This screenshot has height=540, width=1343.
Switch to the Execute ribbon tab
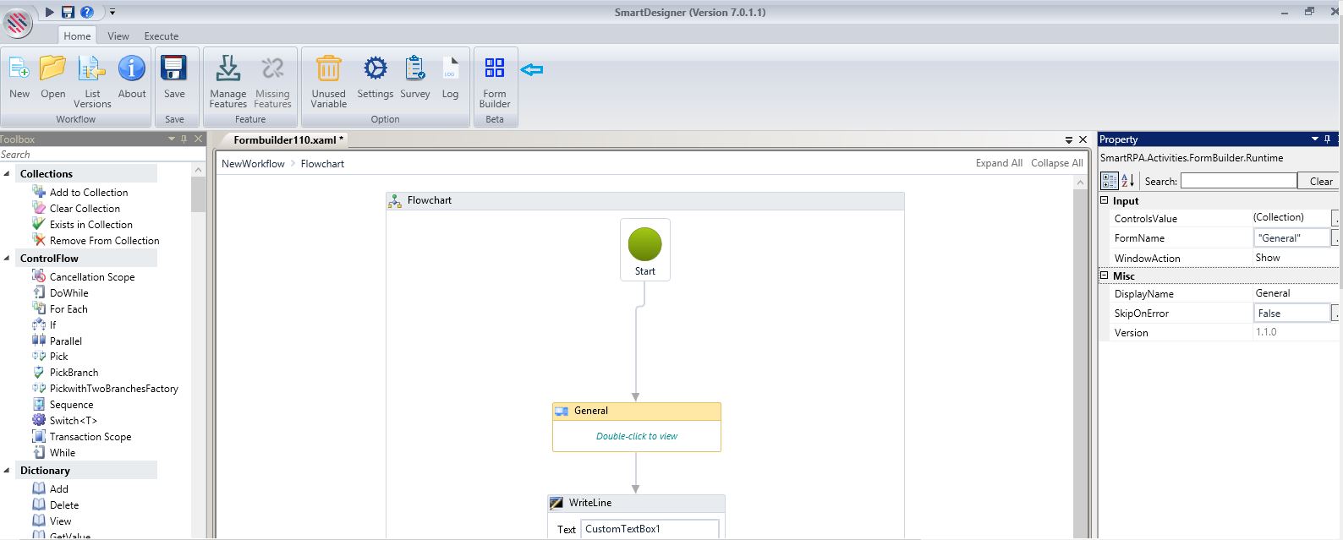coord(161,36)
